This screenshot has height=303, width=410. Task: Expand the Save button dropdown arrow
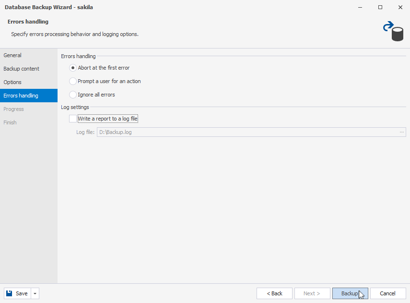pos(35,293)
